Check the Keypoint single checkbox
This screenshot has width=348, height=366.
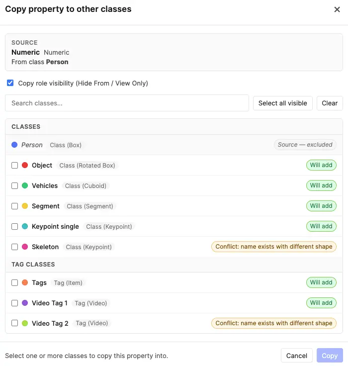coord(15,226)
